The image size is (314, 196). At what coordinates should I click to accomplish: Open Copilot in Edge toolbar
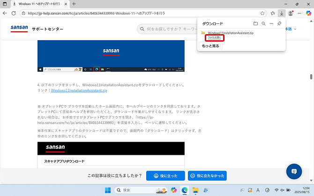pyautogui.click(x=308, y=13)
